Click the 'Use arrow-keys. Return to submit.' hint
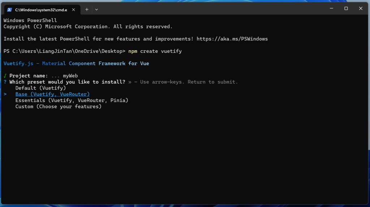The height and width of the screenshot is (207, 370). click(x=189, y=82)
